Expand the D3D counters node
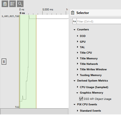Image resolution: width=121 pixels, height=116 pixels. point(78,36)
